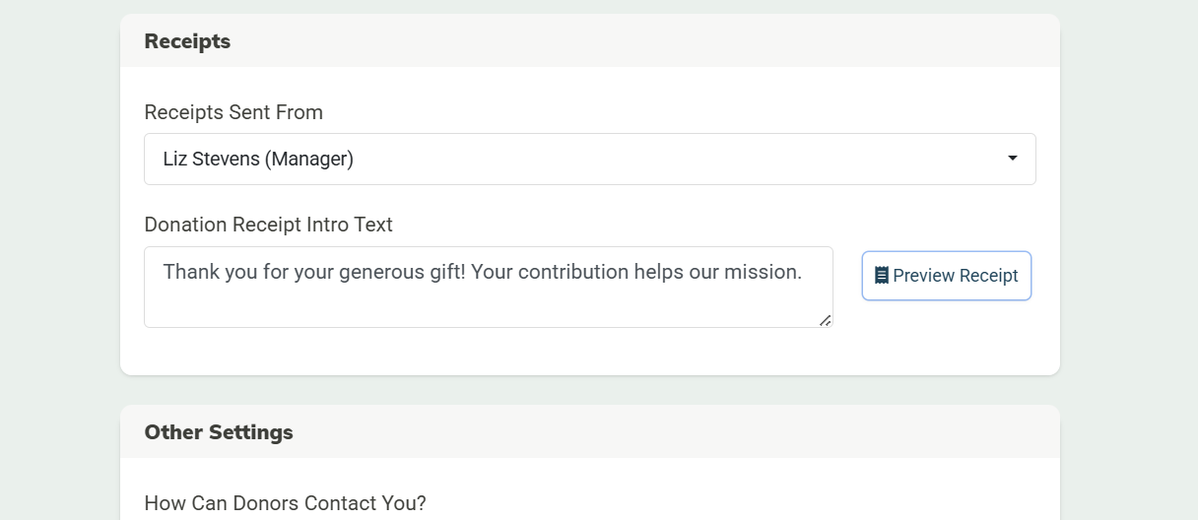Click the Other Settings section heading
The height and width of the screenshot is (520, 1198).
219,432
